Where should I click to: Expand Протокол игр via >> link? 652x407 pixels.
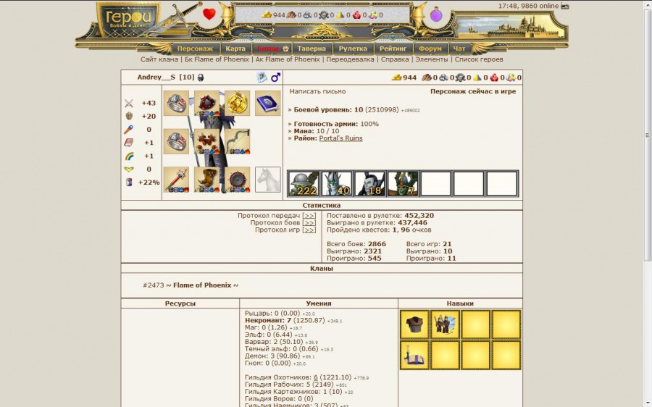click(x=309, y=230)
